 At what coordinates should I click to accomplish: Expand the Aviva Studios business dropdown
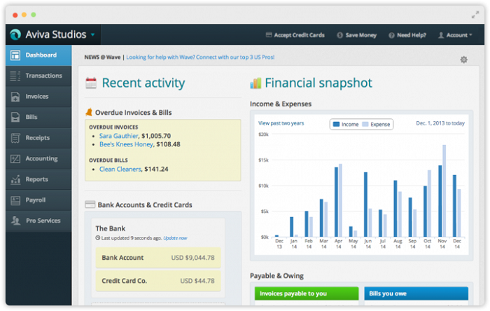click(92, 34)
